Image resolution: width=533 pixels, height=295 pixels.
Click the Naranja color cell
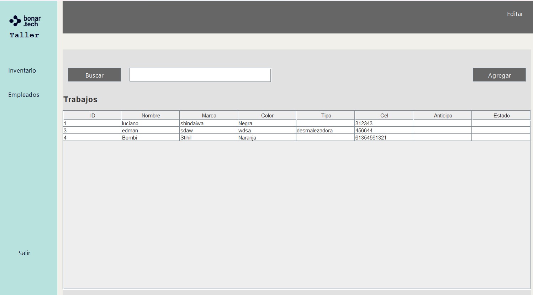(267, 137)
